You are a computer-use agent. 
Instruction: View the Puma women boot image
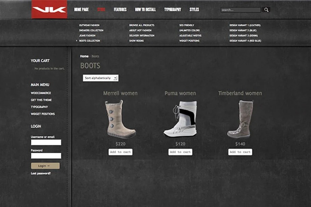pos(180,118)
